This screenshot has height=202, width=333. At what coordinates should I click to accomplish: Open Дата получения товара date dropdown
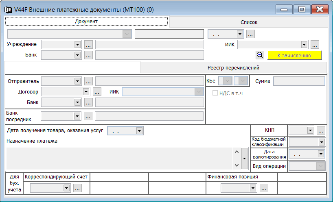click(x=139, y=131)
